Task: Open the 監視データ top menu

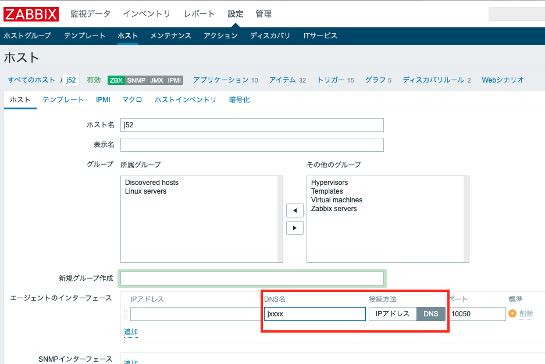Action: click(x=90, y=14)
